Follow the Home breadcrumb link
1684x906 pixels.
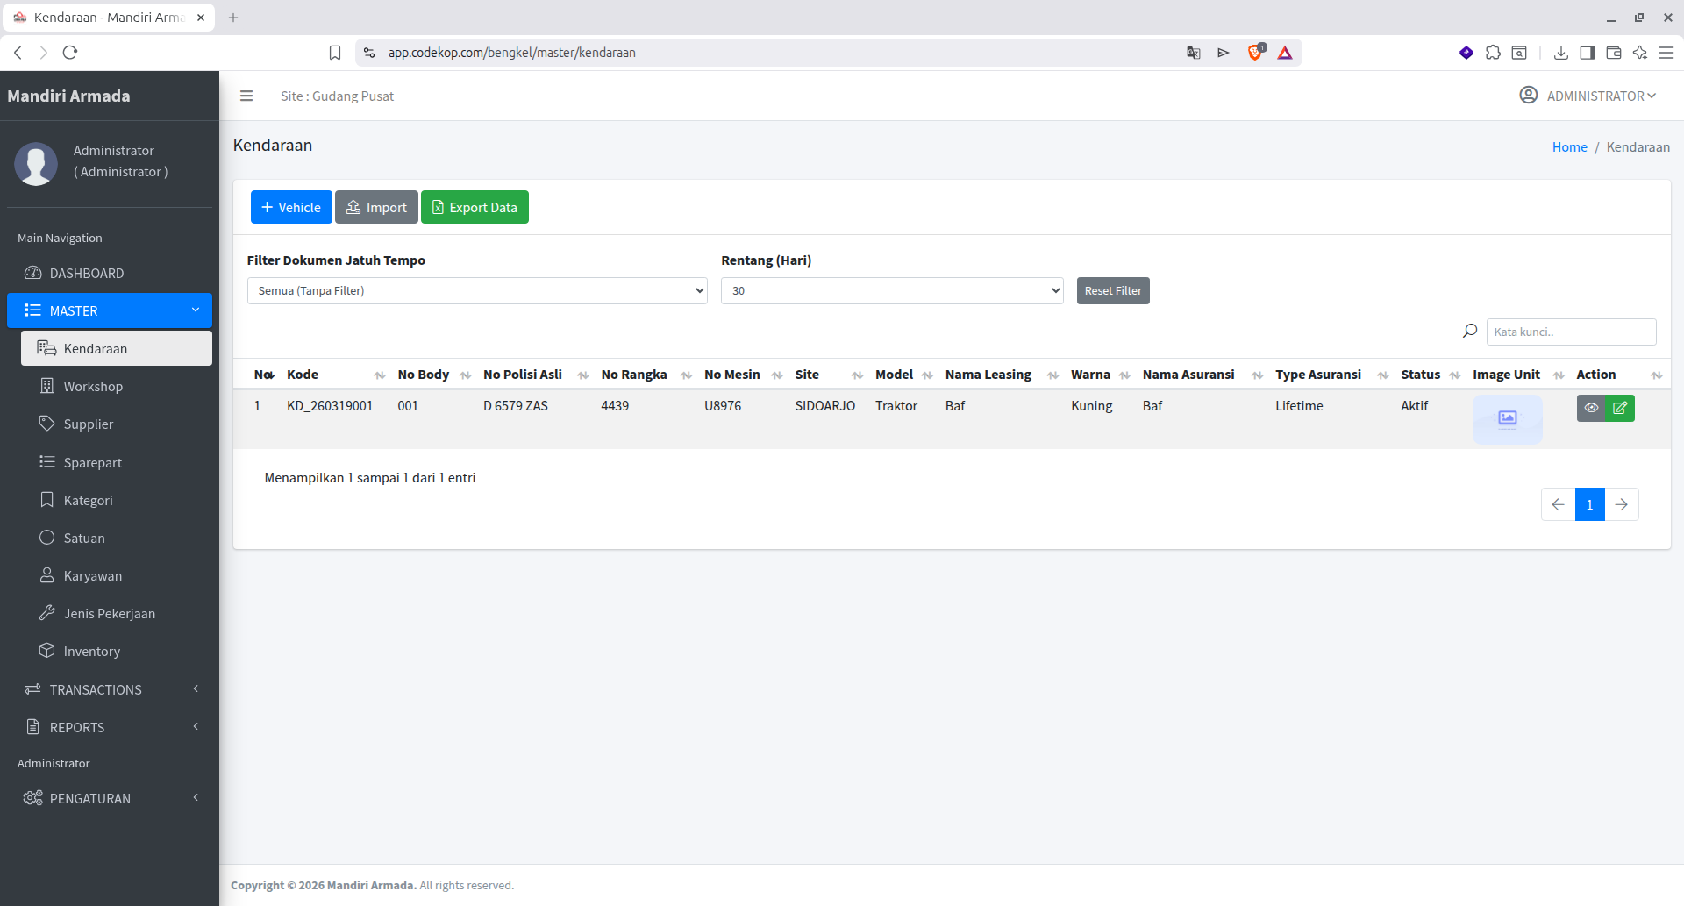[1569, 146]
